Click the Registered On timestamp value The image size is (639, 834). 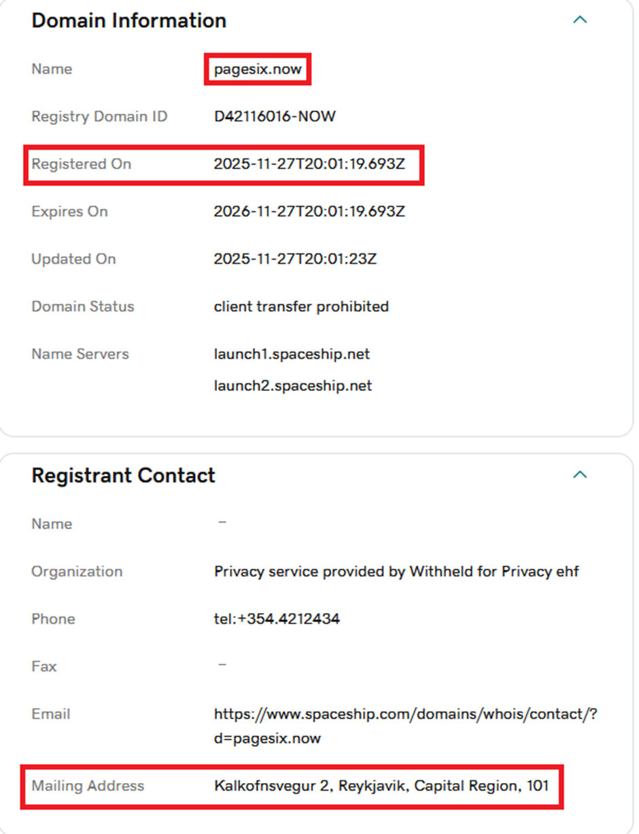309,164
